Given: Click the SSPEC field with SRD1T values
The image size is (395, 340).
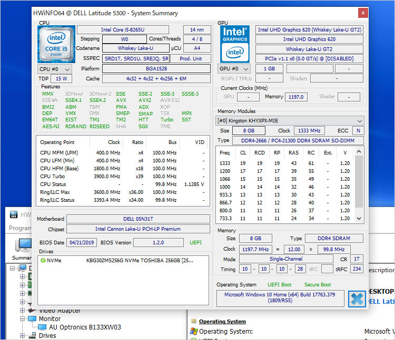Looking at the screenshot, I should click(x=136, y=58).
